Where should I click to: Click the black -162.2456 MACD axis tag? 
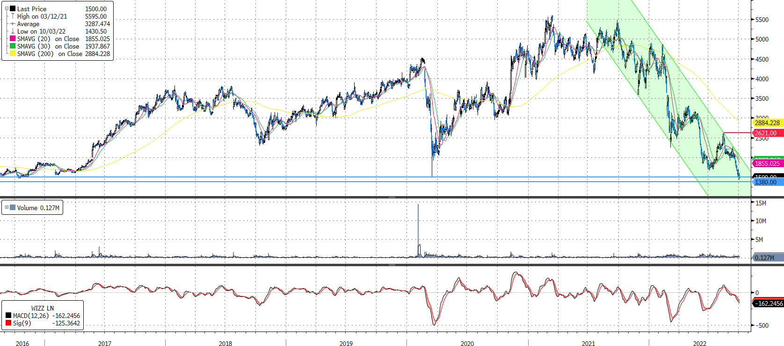[768, 304]
